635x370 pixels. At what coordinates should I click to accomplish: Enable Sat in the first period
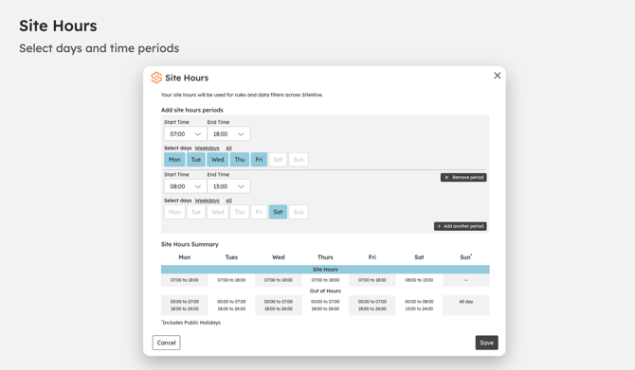pos(278,159)
